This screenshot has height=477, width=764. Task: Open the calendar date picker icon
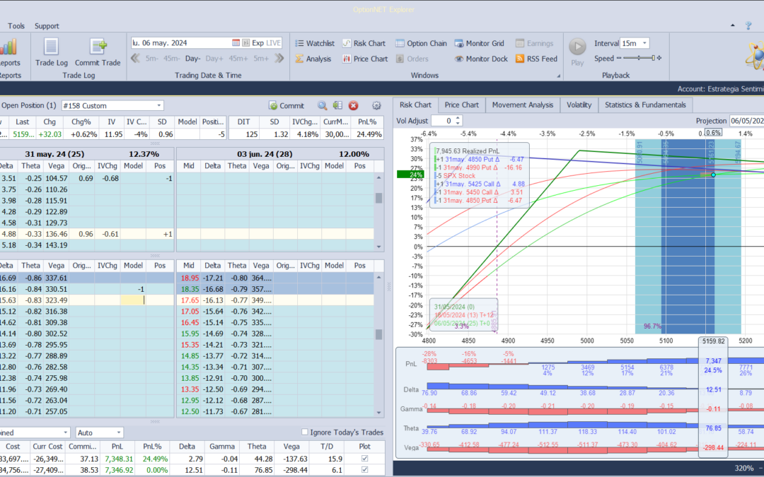click(236, 43)
